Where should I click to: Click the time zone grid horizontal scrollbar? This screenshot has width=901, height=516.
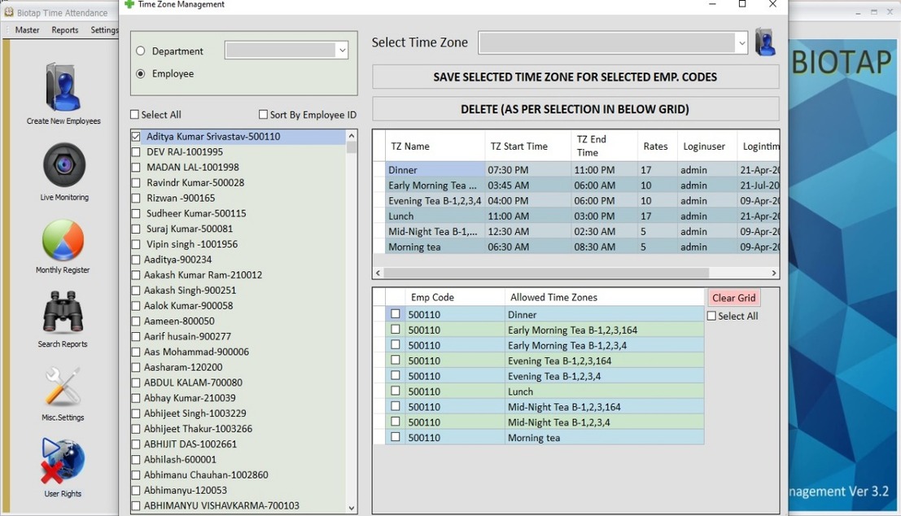546,273
